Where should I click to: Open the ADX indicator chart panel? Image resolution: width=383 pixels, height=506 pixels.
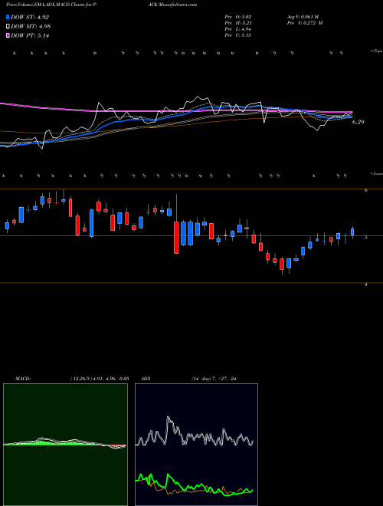click(x=196, y=445)
